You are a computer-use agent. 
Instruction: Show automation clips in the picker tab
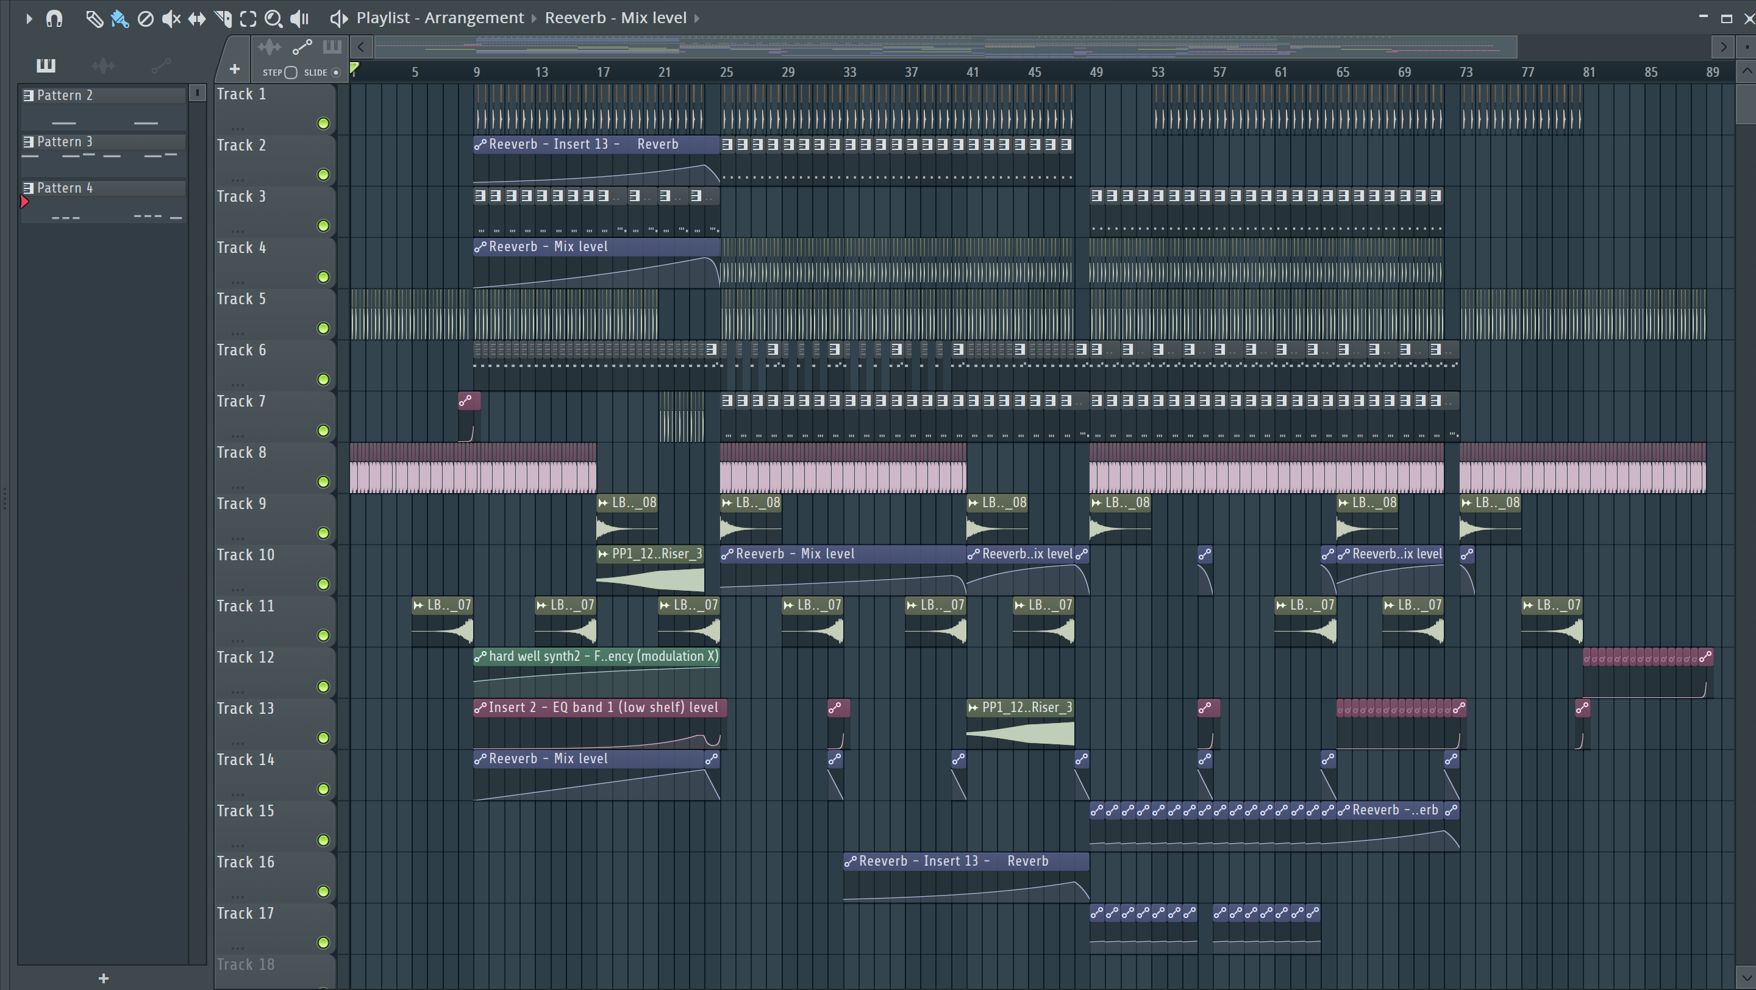pyautogui.click(x=161, y=65)
